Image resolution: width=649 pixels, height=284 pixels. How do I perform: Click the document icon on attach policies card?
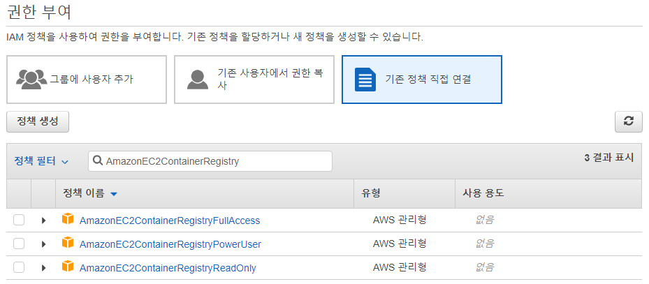pyautogui.click(x=365, y=80)
